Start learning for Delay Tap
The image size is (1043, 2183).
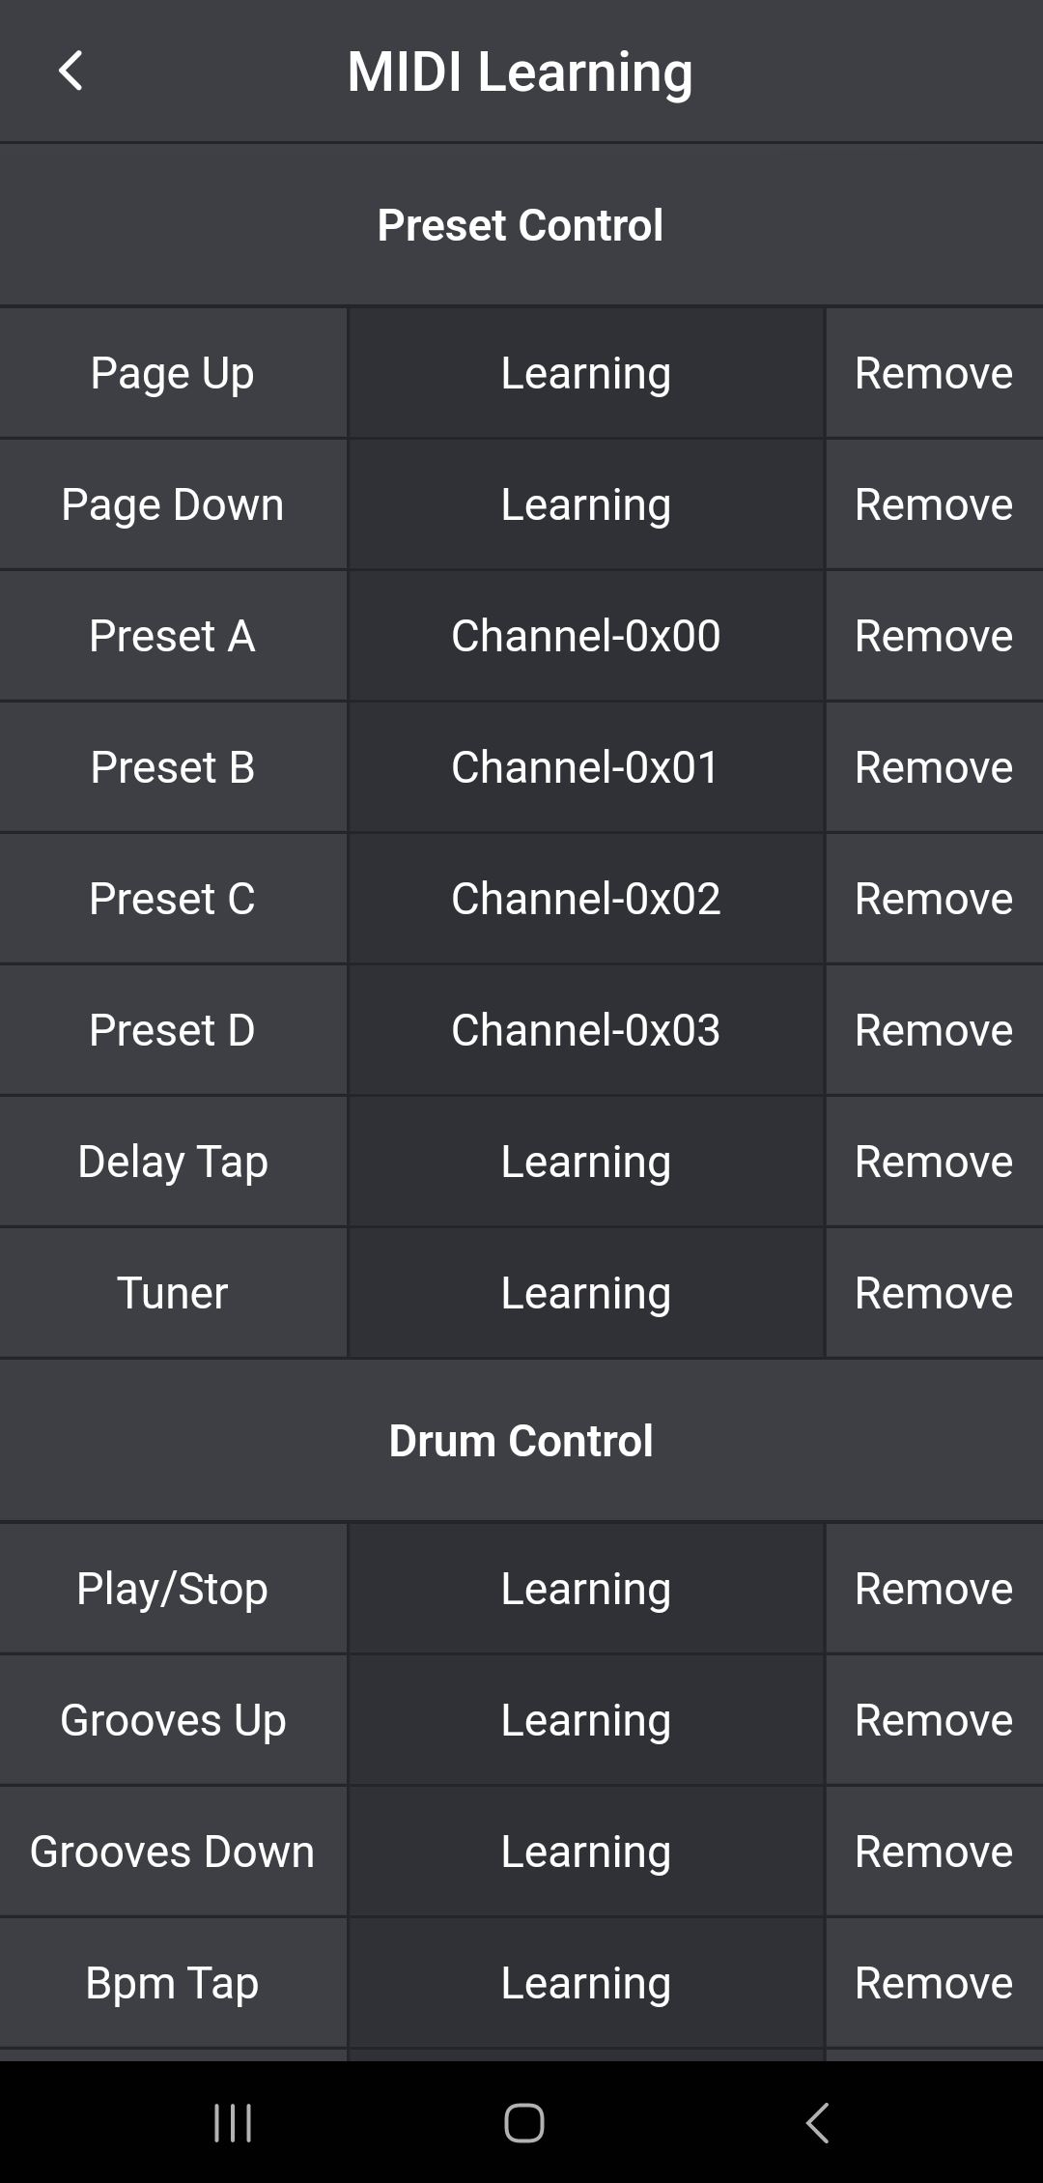coord(584,1161)
